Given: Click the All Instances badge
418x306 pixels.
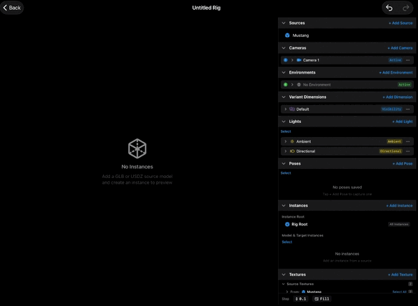Looking at the screenshot, I should pyautogui.click(x=398, y=225).
